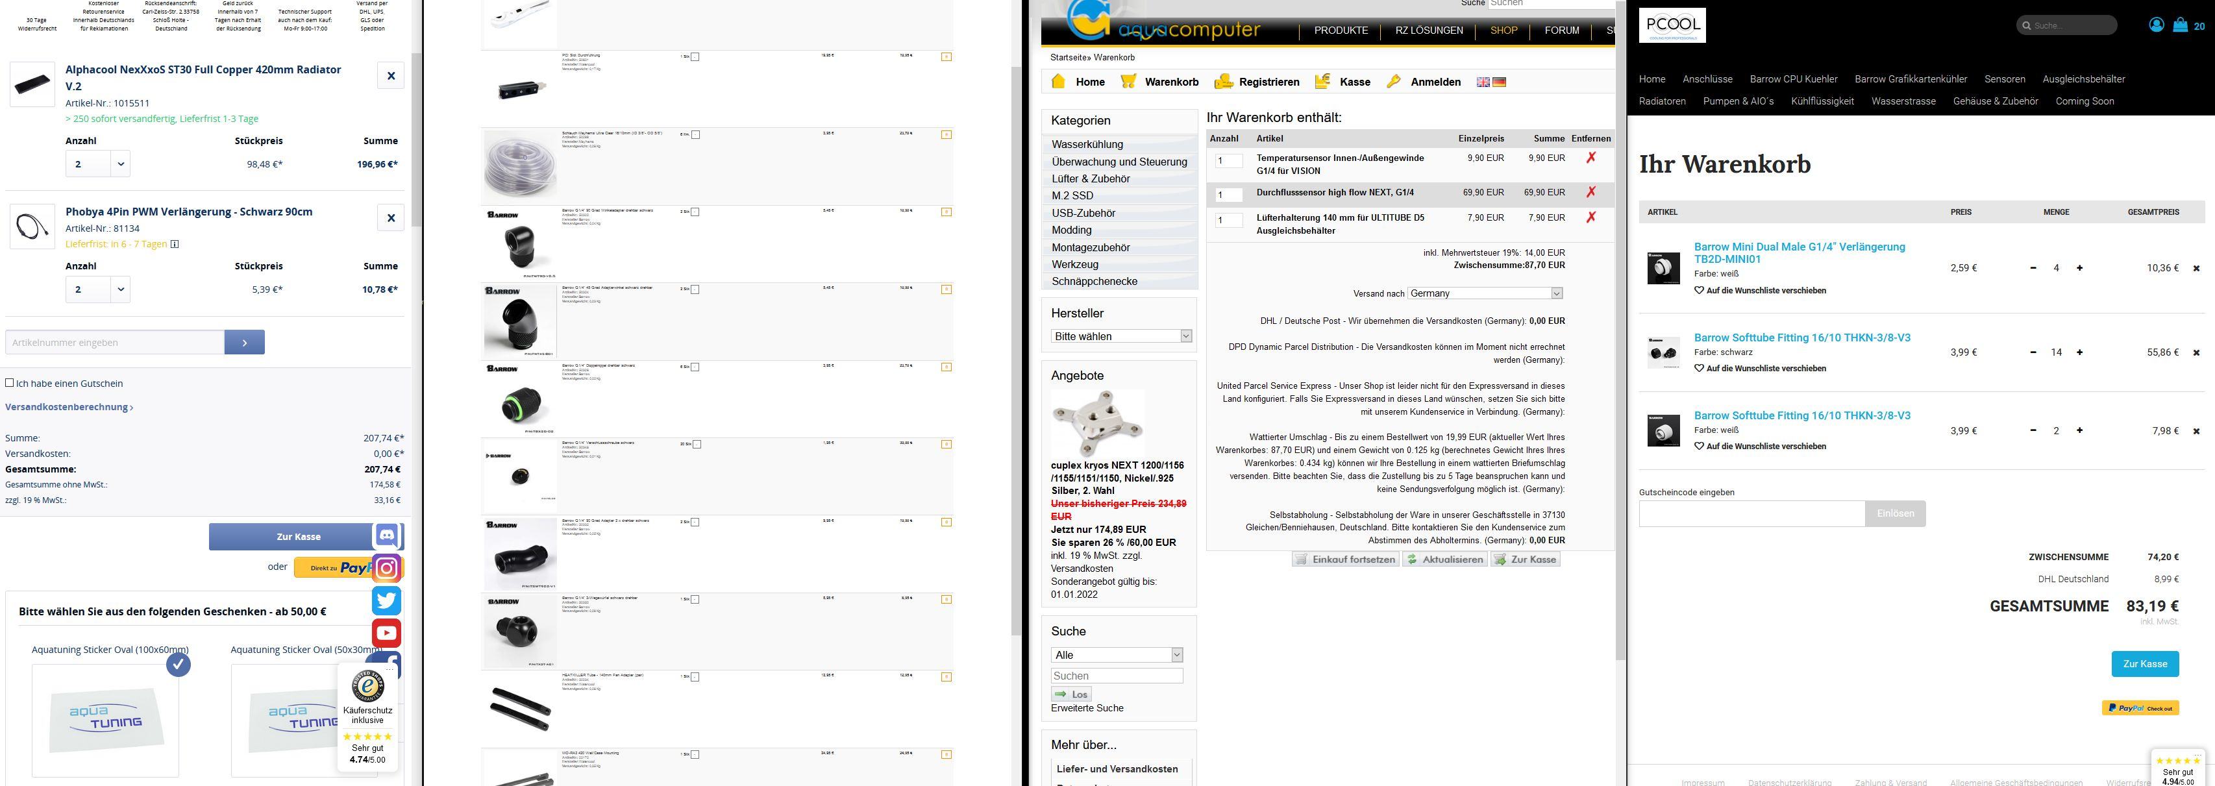
Task: Decrease quantity of white Barrow Softtube Fitting
Action: pyautogui.click(x=2033, y=430)
